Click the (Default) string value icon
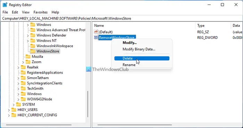Screen dimensions: 243x128 pyautogui.click(x=96, y=32)
